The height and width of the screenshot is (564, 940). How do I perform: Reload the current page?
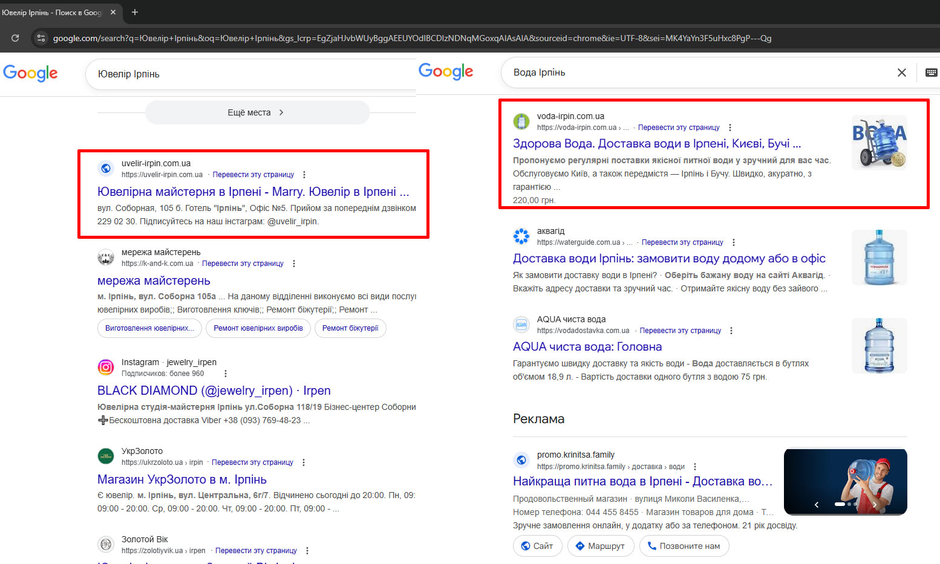15,38
